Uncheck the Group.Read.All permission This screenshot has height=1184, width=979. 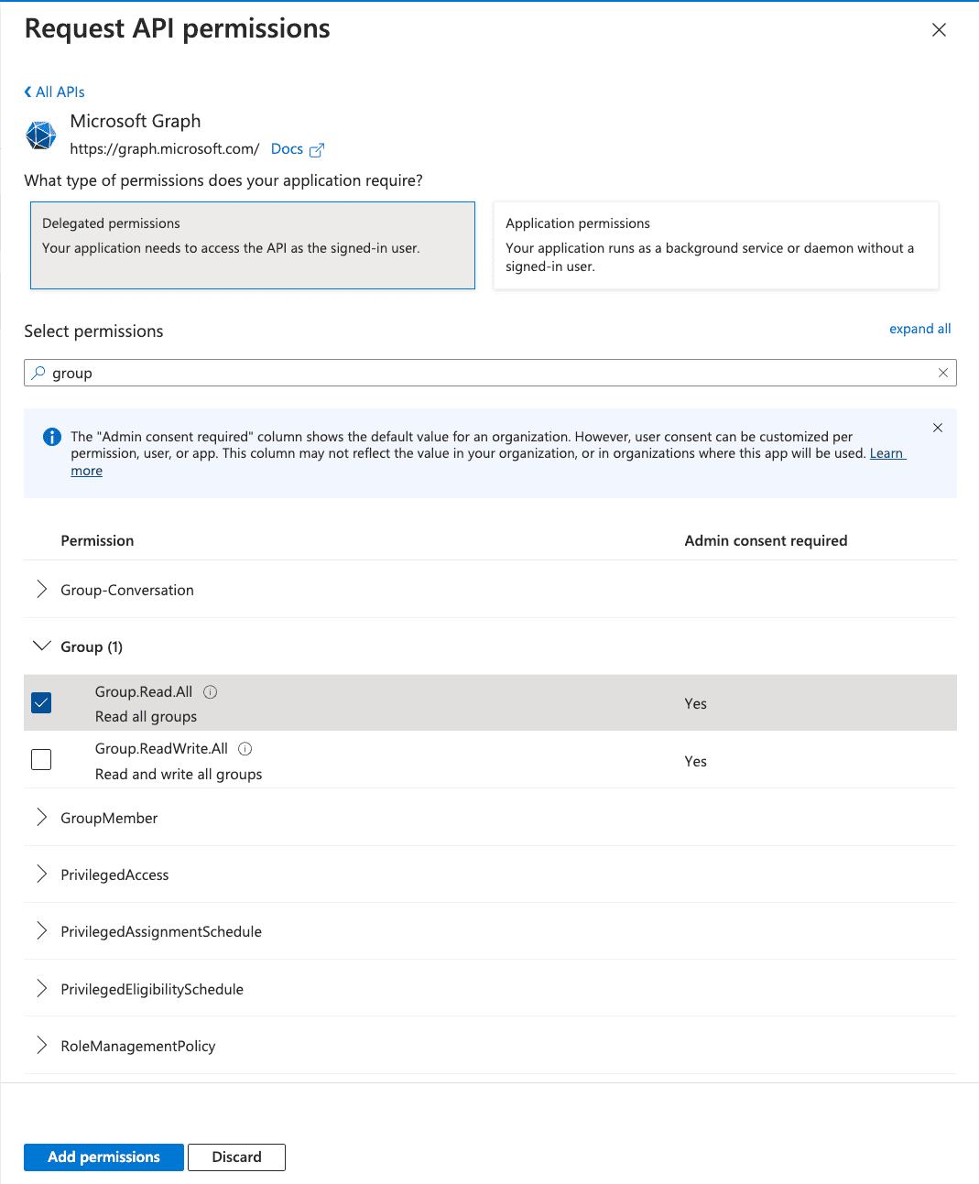pos(41,702)
